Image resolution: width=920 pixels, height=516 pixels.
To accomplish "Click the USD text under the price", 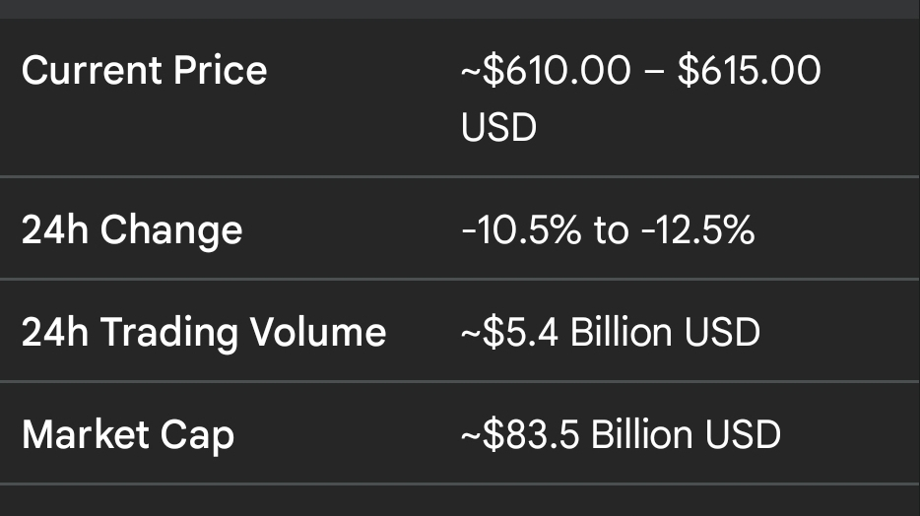I will pos(498,127).
